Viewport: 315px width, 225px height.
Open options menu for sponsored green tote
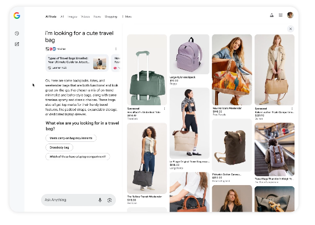[x=164, y=109]
